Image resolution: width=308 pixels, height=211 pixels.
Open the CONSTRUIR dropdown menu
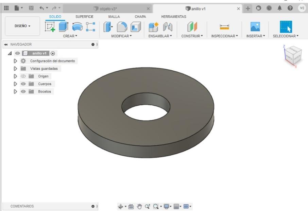(x=192, y=36)
